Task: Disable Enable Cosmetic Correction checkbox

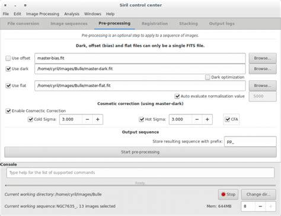Action: (8, 111)
